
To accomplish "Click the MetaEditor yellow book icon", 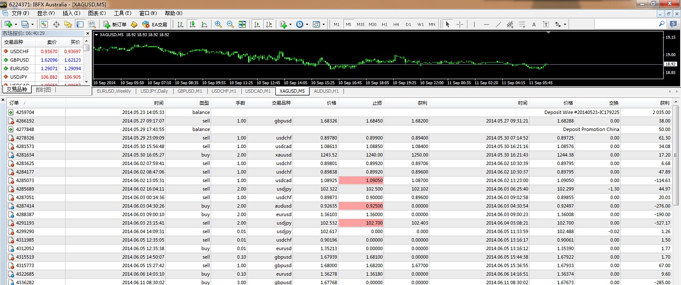I will click(134, 24).
